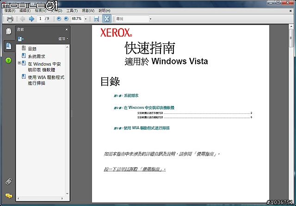This screenshot has height=206, width=296.
Task: Open the Find field dropdown arrow
Action: (x=150, y=19)
